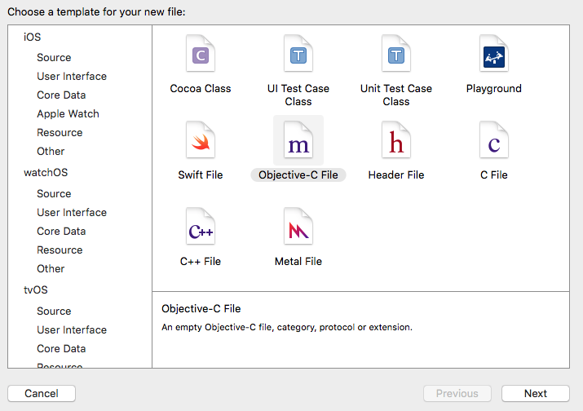Choose Apple Watch category under iOS
This screenshot has height=411, width=583.
pyautogui.click(x=68, y=114)
